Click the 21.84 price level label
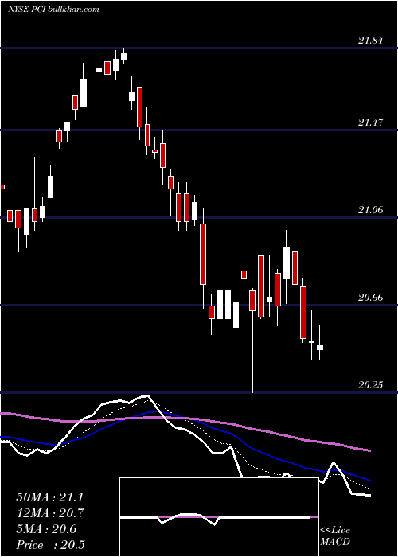This screenshot has height=557, width=398. click(371, 41)
